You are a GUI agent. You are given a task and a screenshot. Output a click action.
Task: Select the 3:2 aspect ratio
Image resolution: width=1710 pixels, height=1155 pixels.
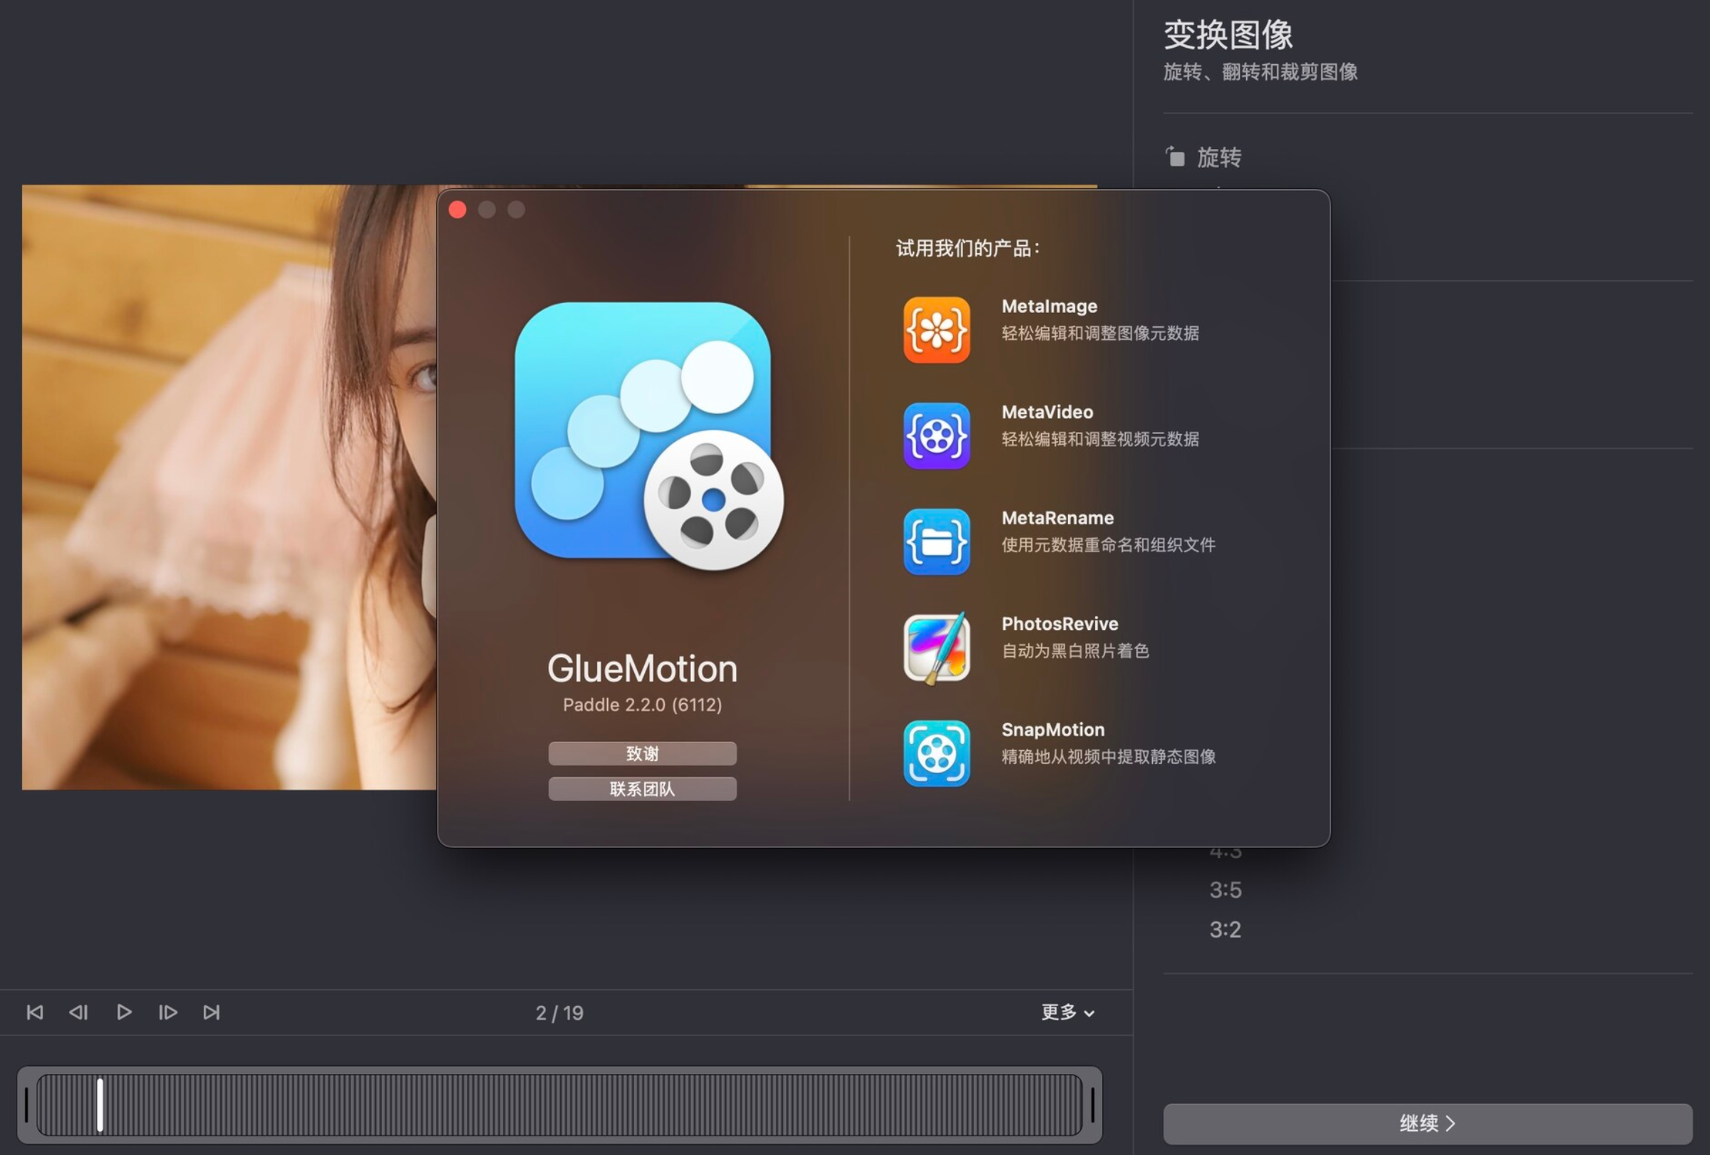[1225, 930]
